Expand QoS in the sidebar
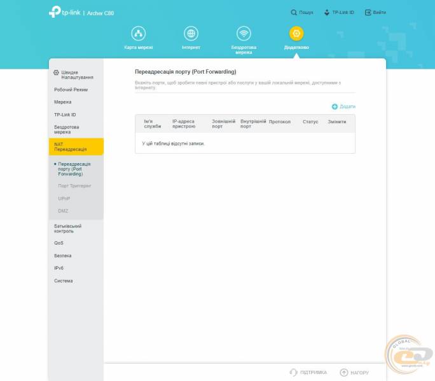435x381 pixels. point(59,243)
